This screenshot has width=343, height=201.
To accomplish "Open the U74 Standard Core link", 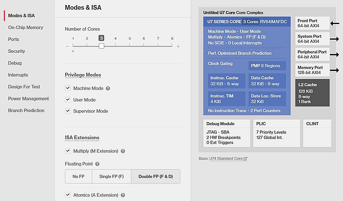I will click(x=226, y=159).
